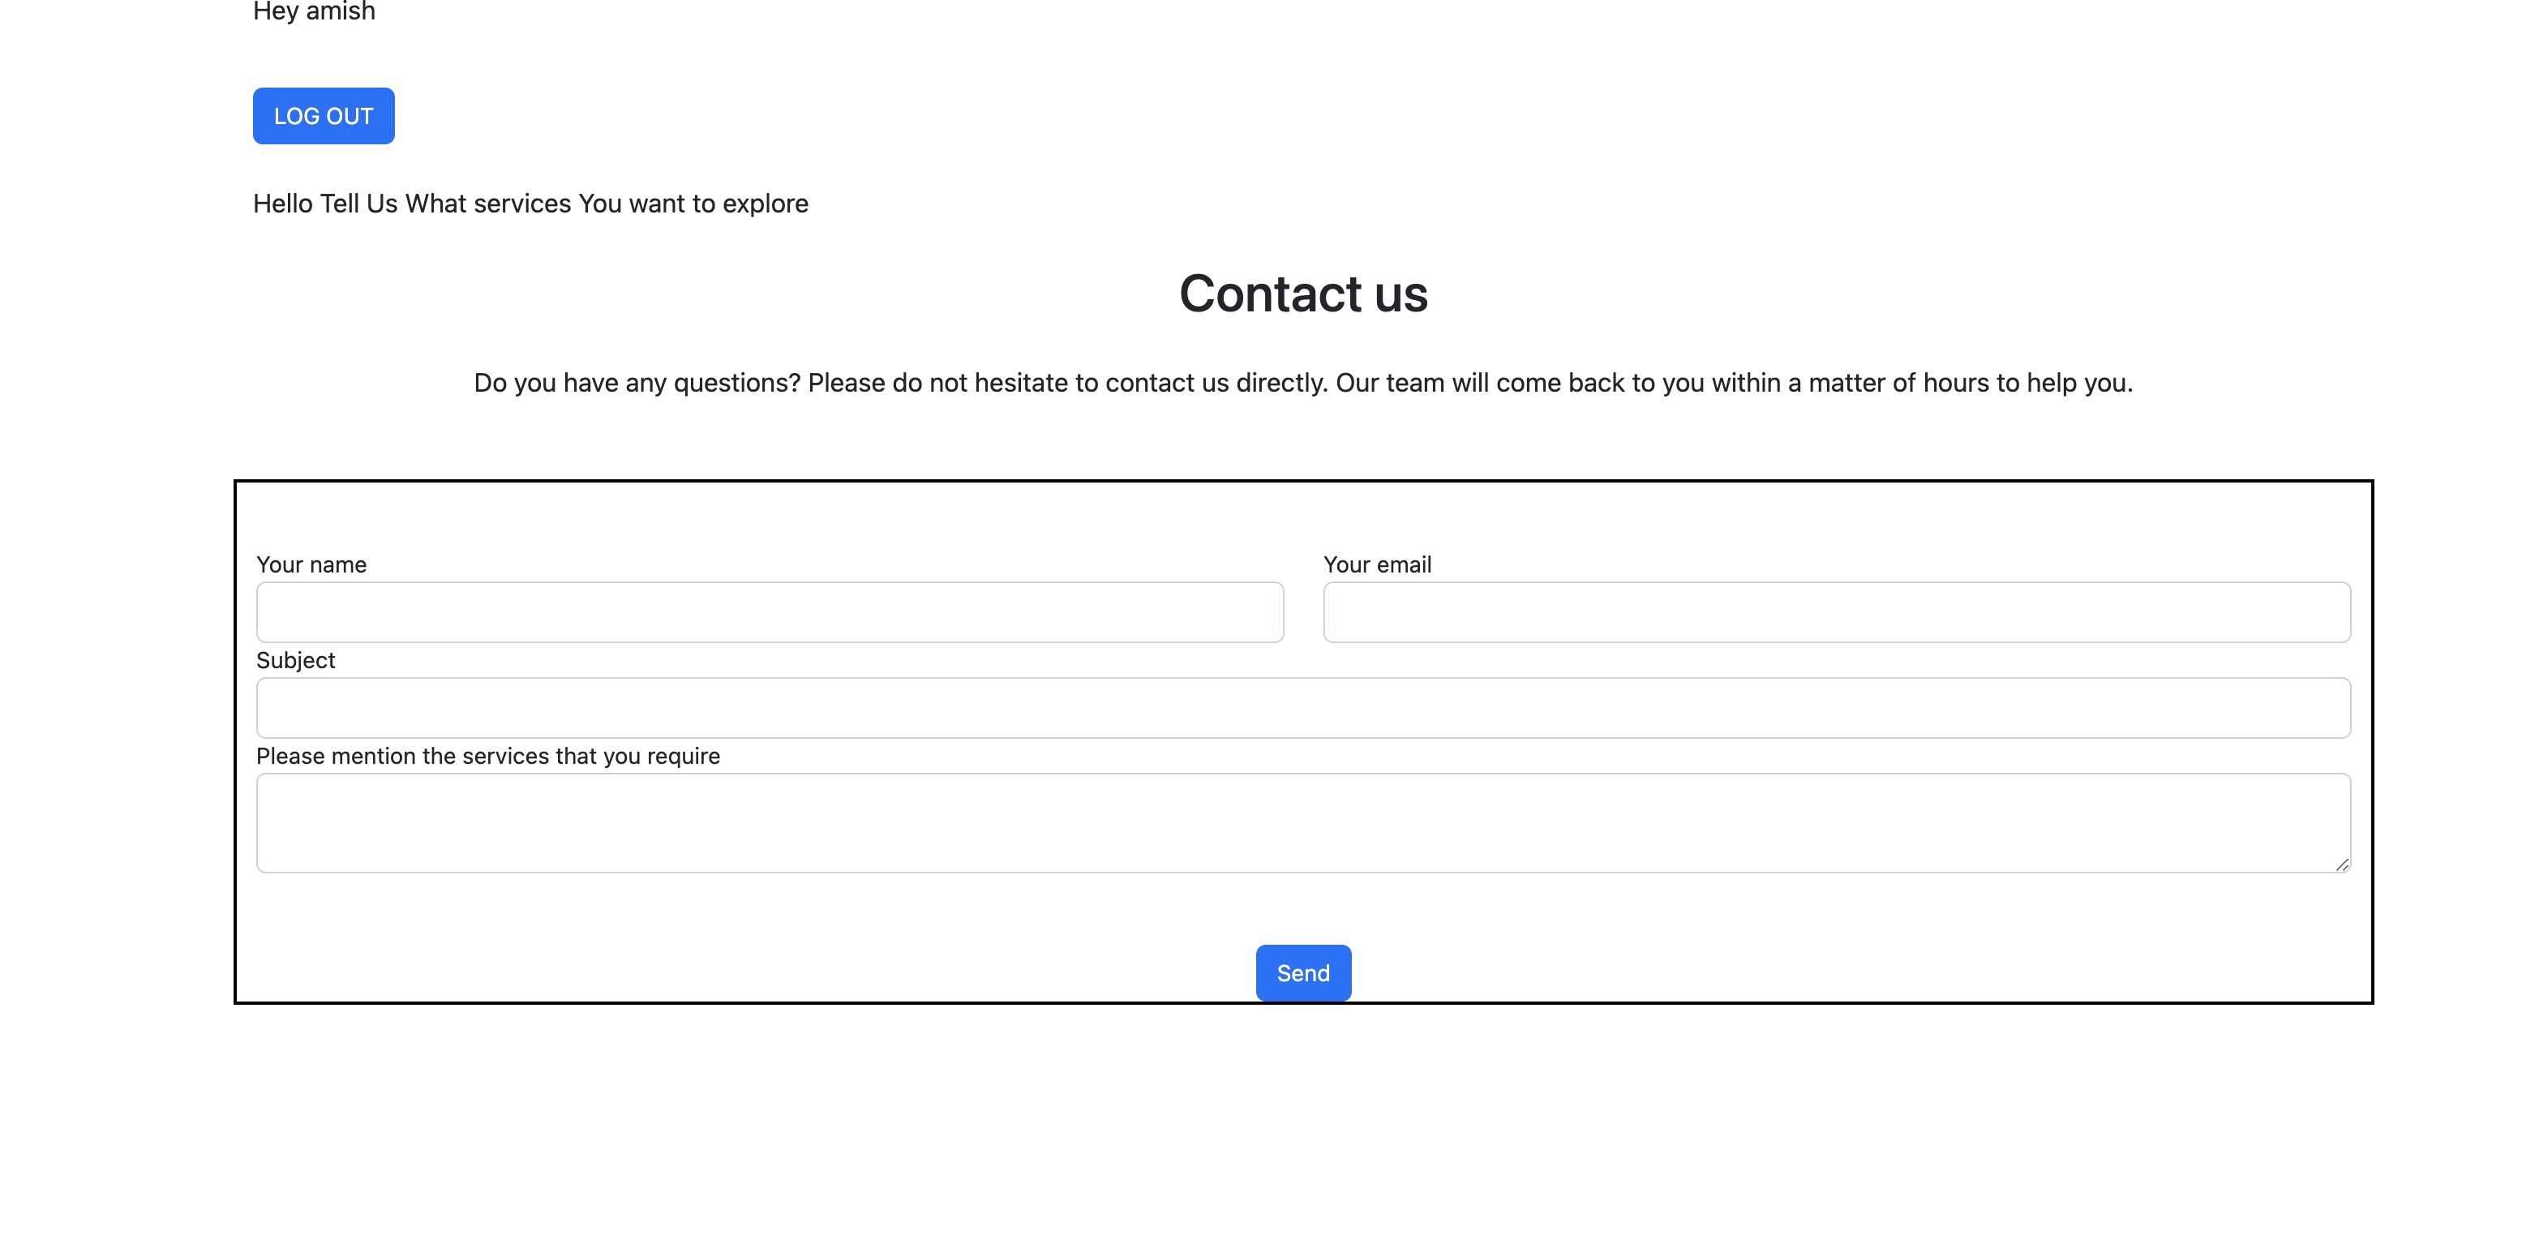2535x1244 pixels.
Task: Click the Your email label
Action: coord(1378,564)
